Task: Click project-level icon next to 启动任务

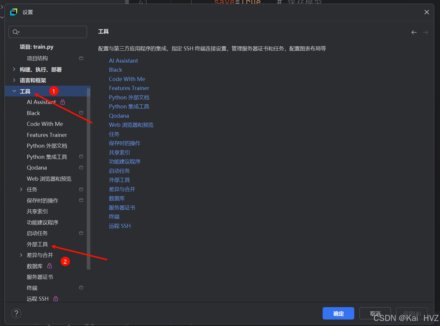Action: pos(81,233)
